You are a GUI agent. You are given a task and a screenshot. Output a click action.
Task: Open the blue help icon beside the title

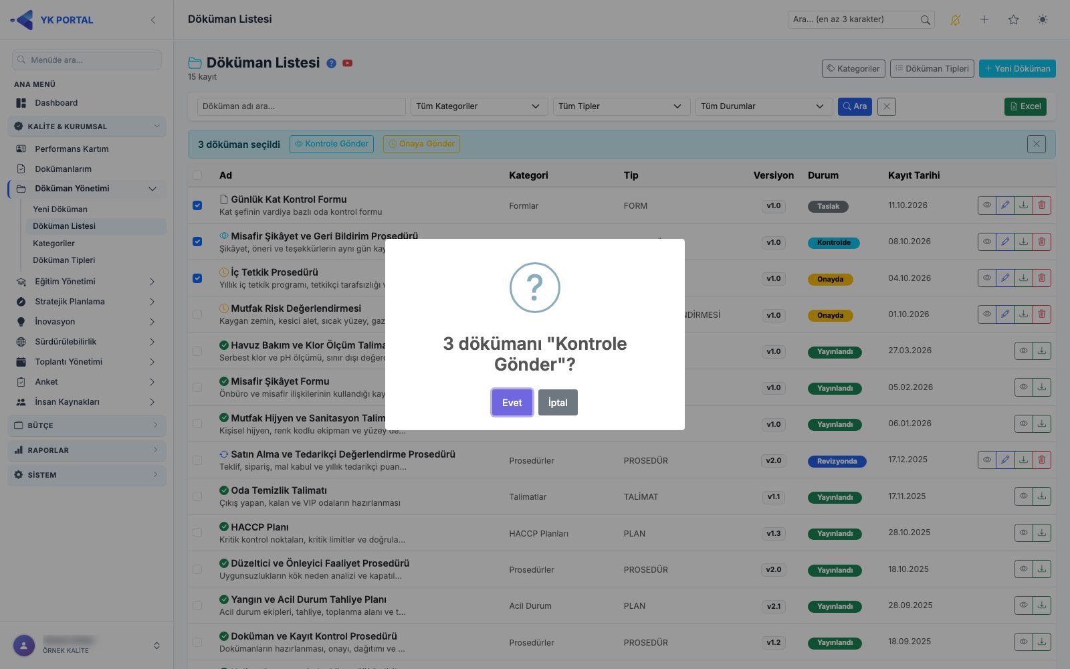pyautogui.click(x=332, y=63)
